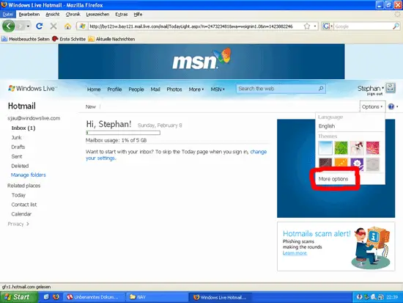Open the Bearbeiten menu
The image size is (403, 303).
click(x=29, y=15)
